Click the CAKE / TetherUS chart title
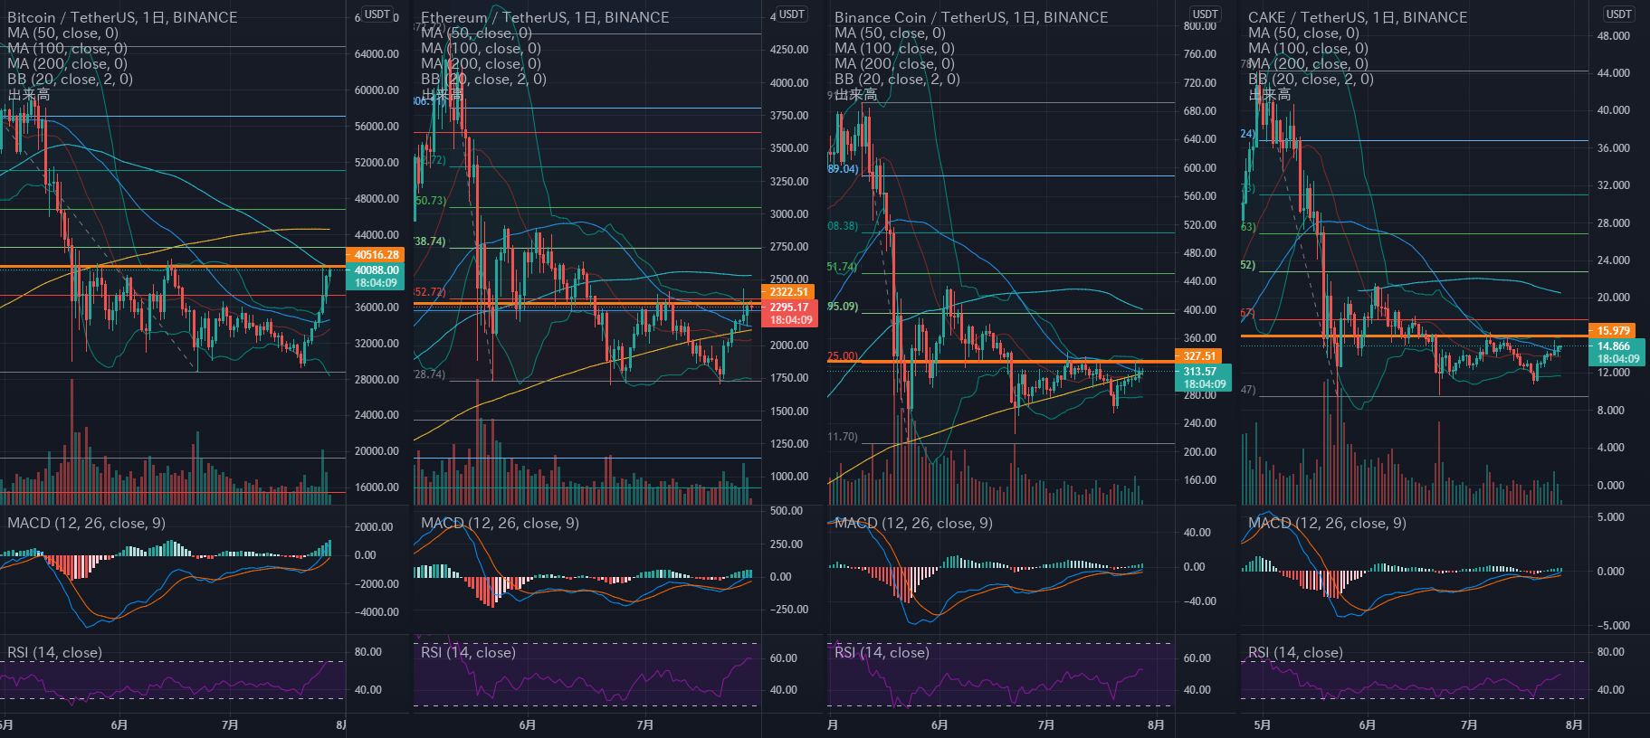1650x738 pixels. point(1358,17)
